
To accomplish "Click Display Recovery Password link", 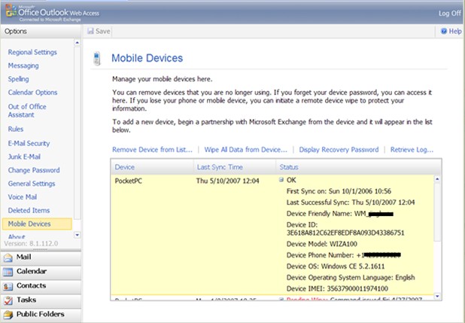I will point(339,150).
